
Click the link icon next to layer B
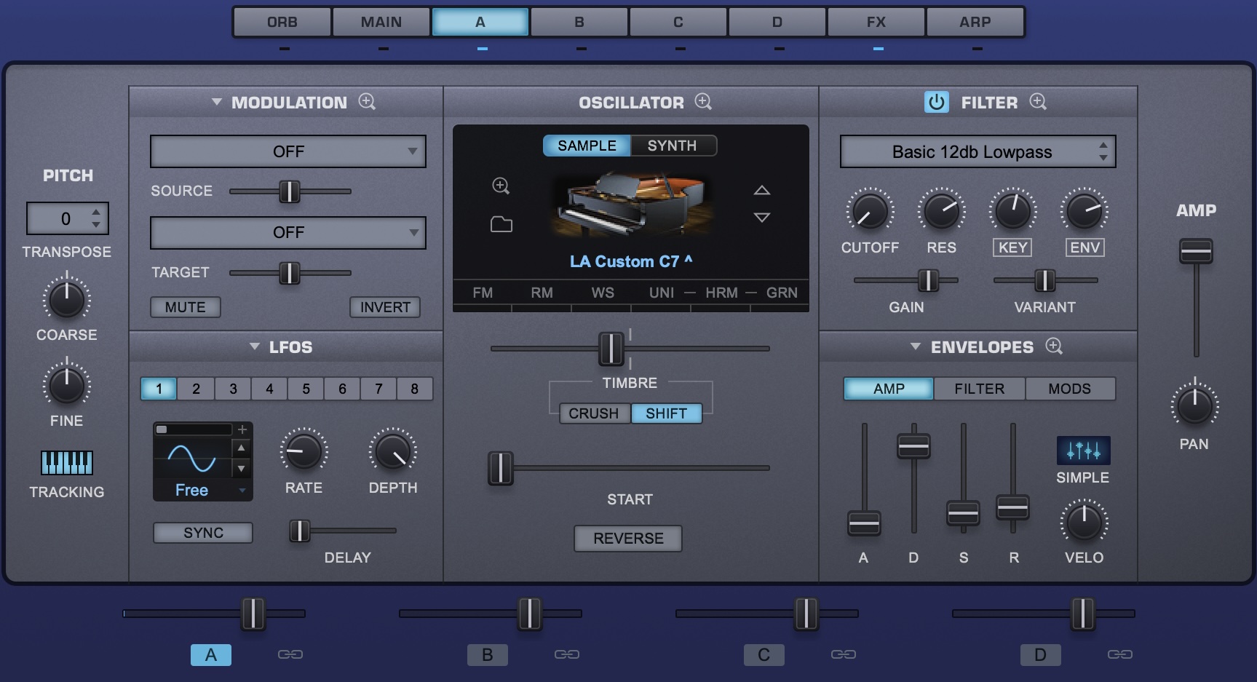click(567, 654)
